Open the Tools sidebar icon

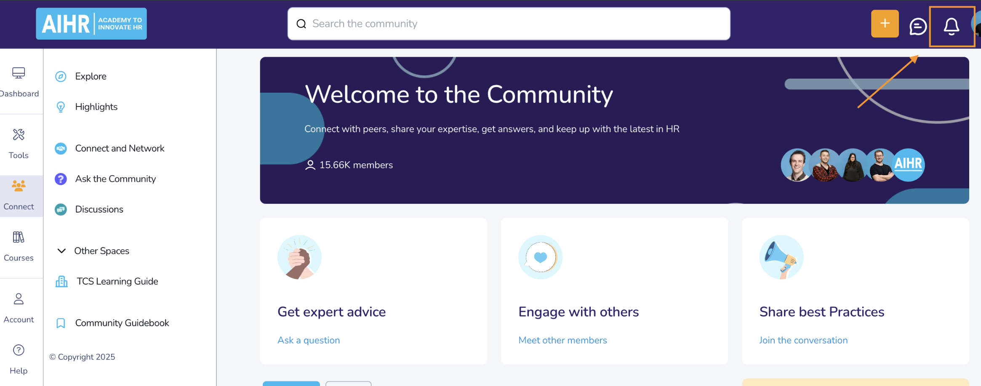click(19, 135)
